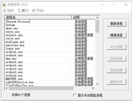Select the QQPCRTP.exe process row

click(50, 79)
